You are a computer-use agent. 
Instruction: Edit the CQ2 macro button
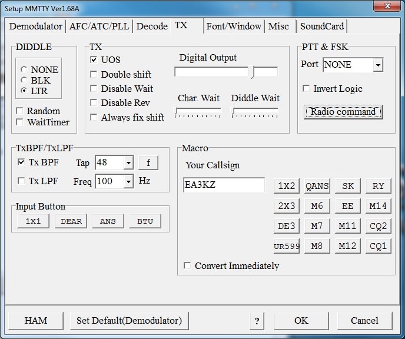click(379, 226)
